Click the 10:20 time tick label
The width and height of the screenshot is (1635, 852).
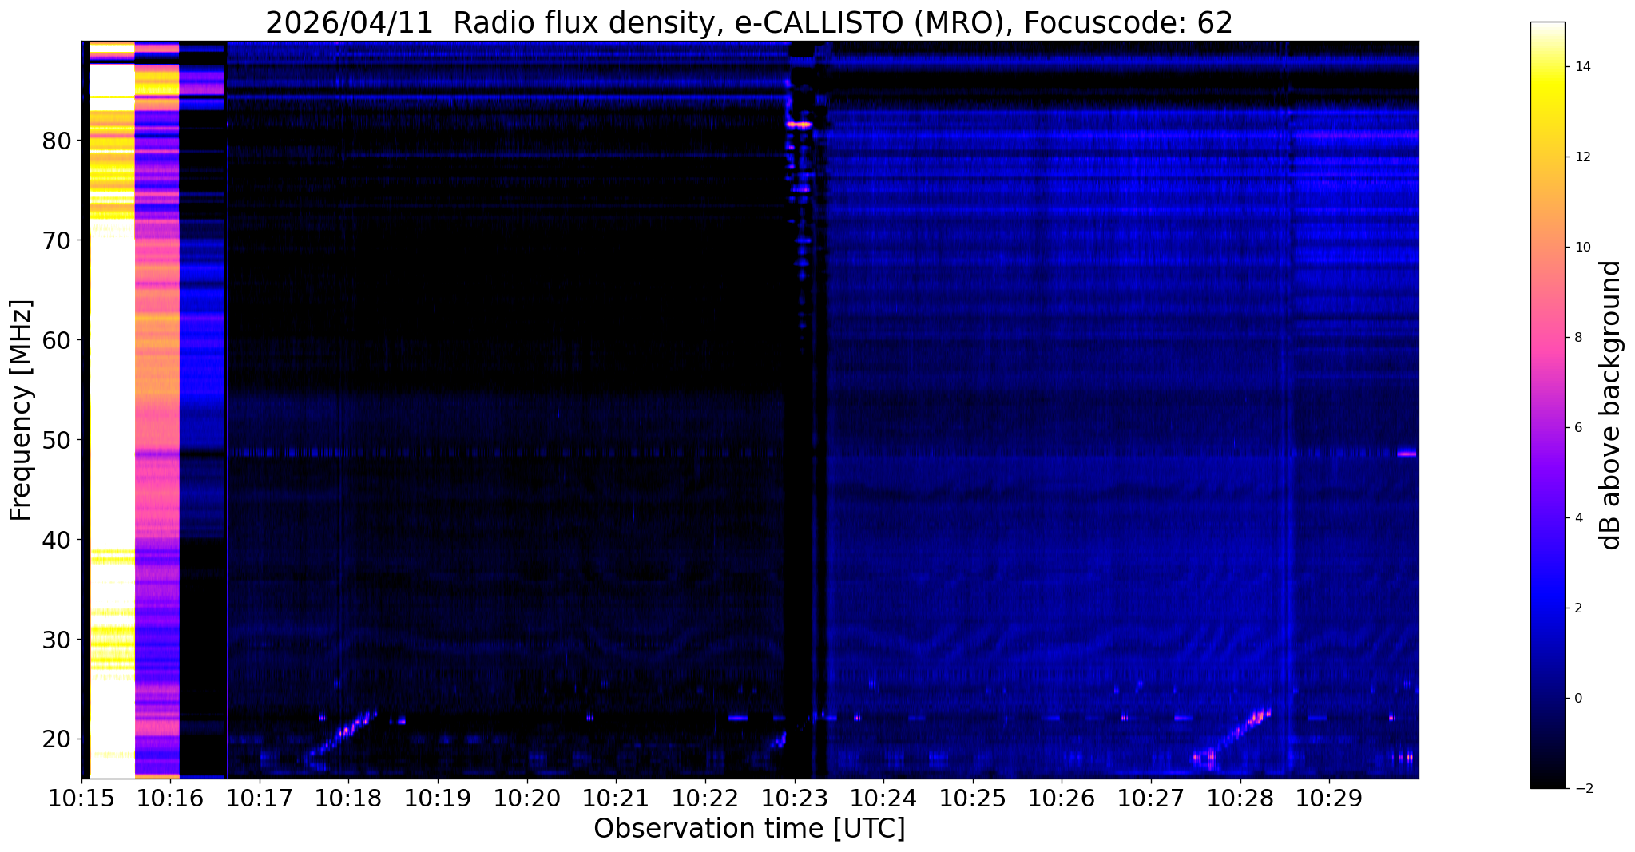point(527,799)
